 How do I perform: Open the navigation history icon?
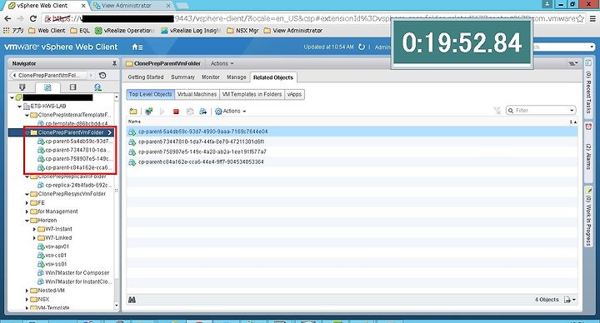pyautogui.click(x=102, y=75)
